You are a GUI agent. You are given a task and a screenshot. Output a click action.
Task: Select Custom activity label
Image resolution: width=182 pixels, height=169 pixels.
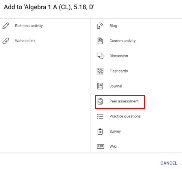pos(122,41)
